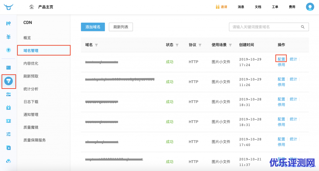Filter by 协议 column funnel
Image resolution: width=319 pixels, height=171 pixels.
[200, 45]
